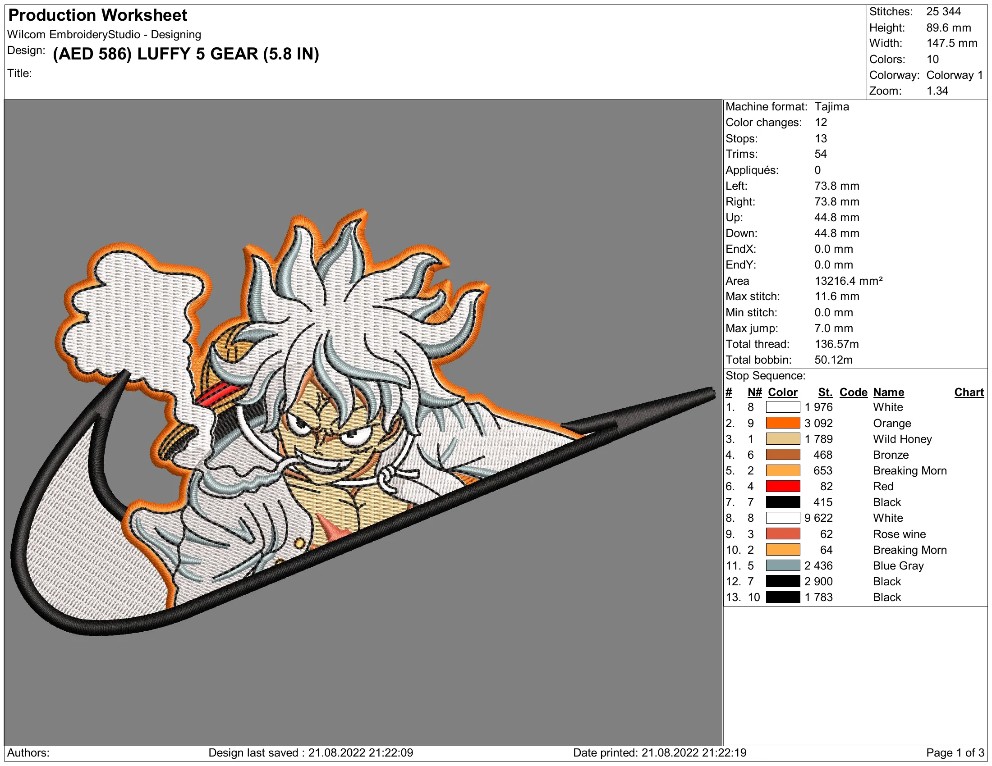Click the orange swatch in stop row 2

[783, 423]
